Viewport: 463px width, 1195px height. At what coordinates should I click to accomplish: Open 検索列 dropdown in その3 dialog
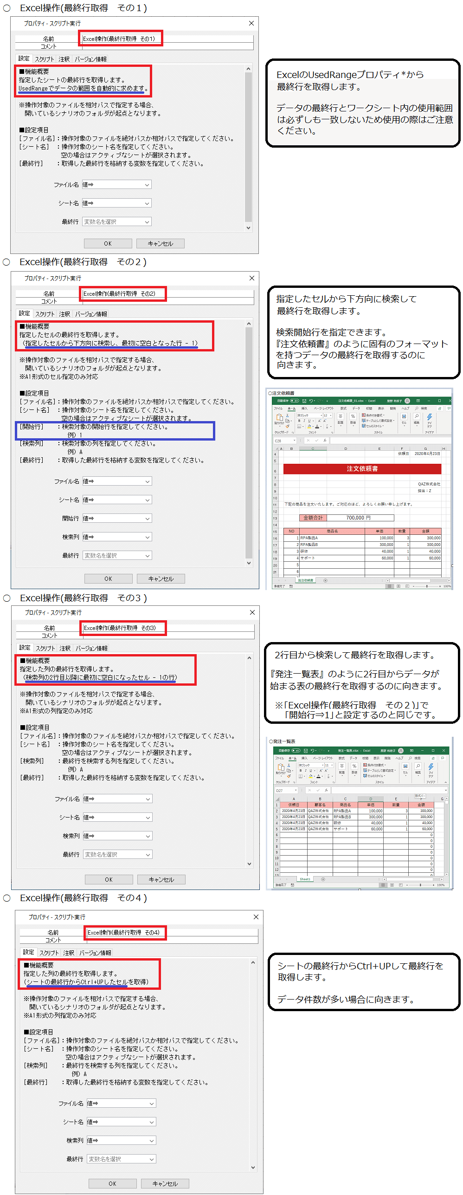(x=118, y=836)
